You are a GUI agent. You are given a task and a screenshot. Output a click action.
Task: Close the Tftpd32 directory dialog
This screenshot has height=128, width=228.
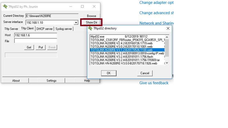pos(168,28)
